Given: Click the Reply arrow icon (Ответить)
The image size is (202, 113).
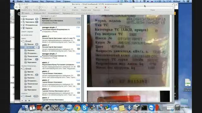Looking at the screenshot, I should coord(75,8).
